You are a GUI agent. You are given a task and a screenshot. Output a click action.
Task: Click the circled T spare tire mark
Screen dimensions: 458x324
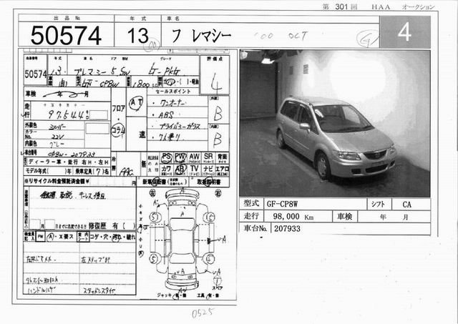tap(218, 281)
